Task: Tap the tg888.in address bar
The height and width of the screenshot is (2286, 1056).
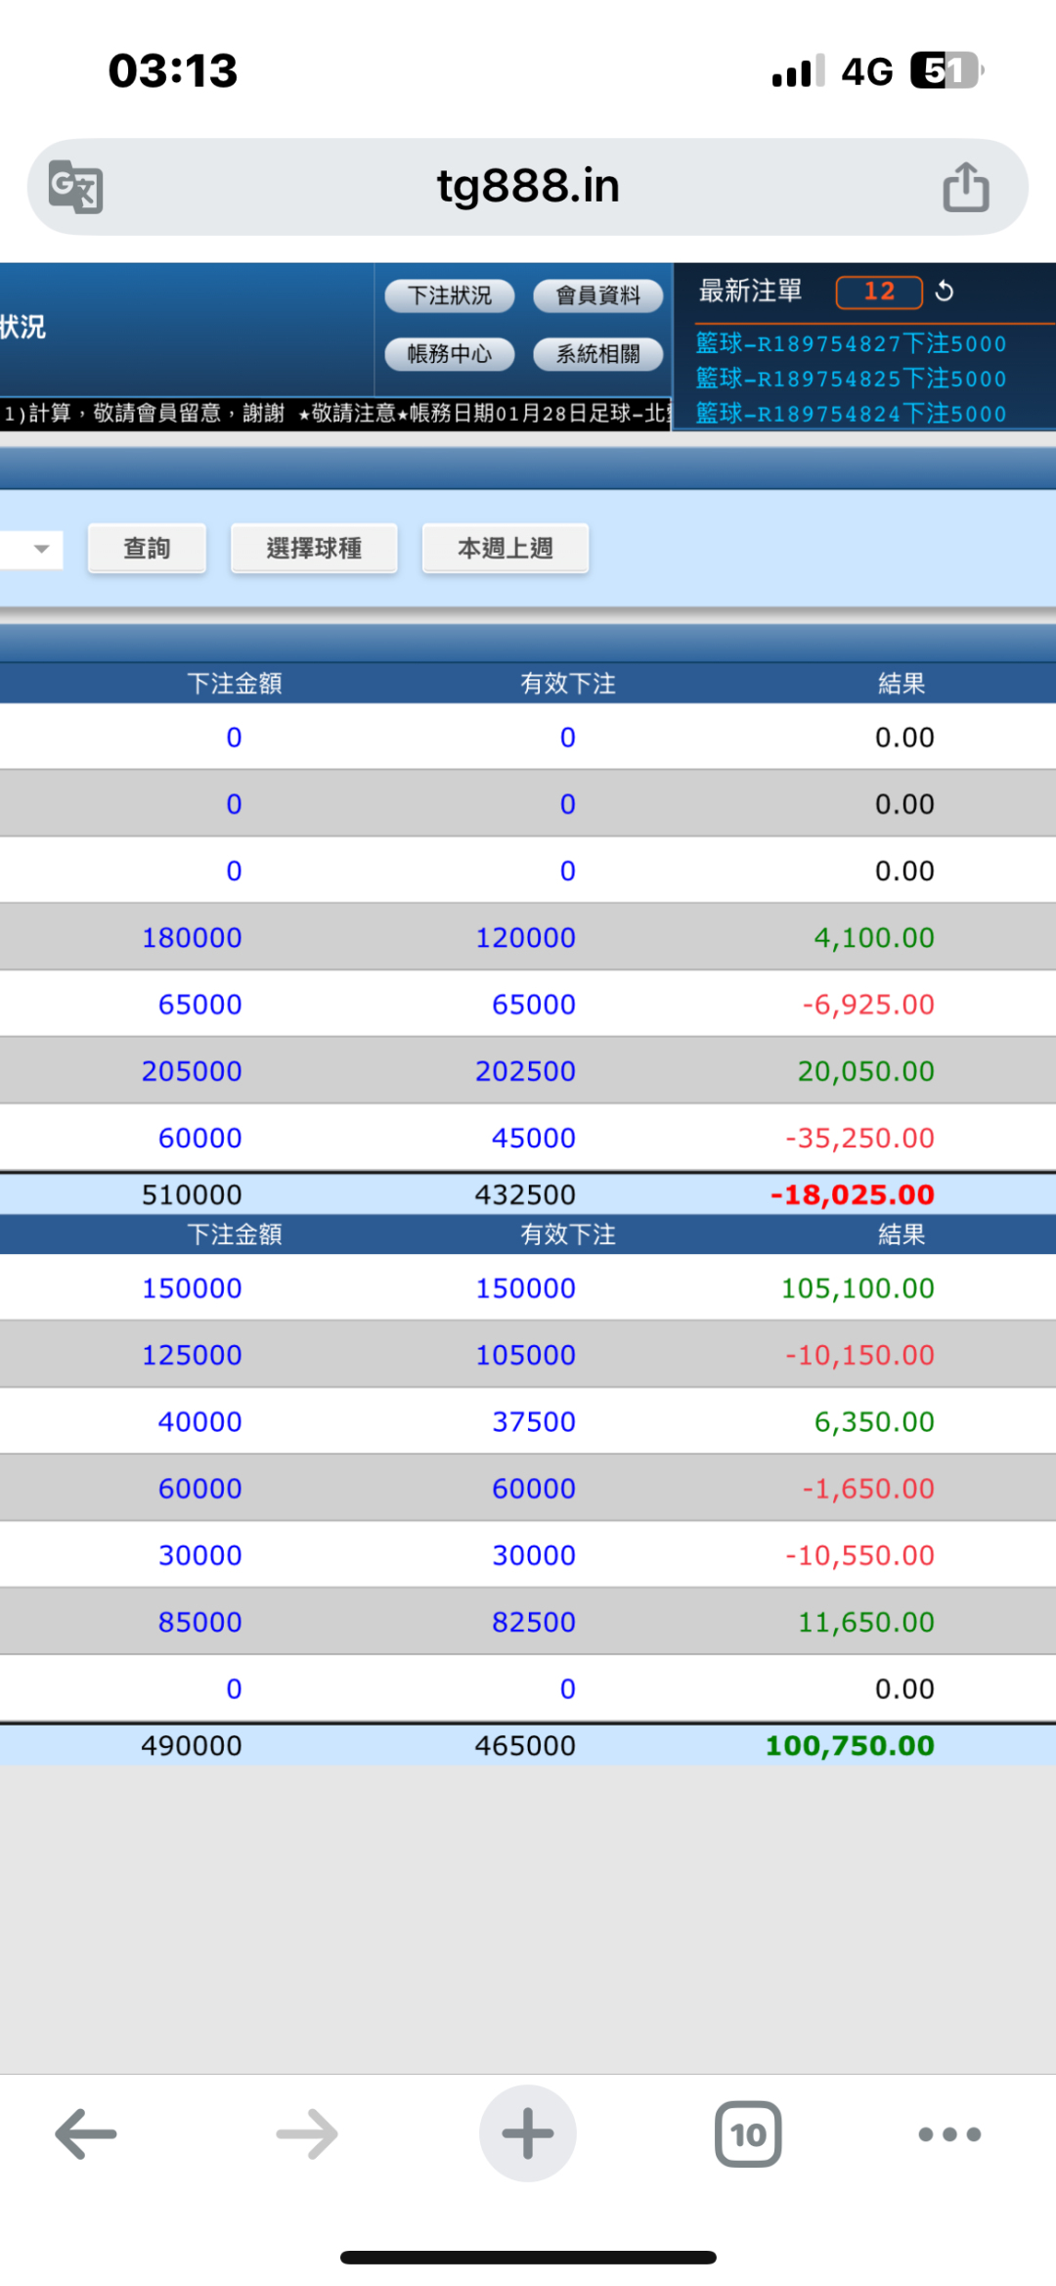Action: pos(527,186)
